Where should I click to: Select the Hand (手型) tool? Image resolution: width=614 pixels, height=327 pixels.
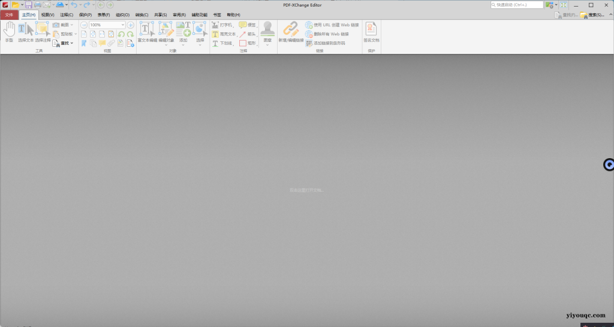click(9, 31)
